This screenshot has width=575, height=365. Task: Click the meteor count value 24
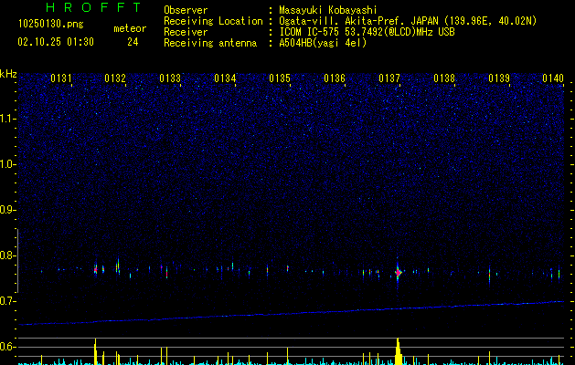pyautogui.click(x=133, y=42)
